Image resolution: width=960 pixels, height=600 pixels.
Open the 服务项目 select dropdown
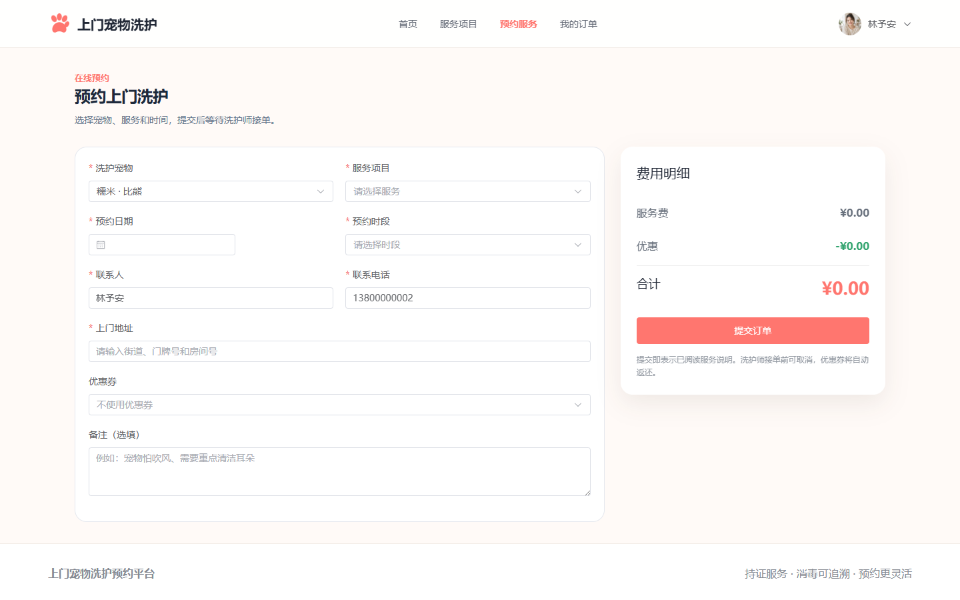click(467, 191)
